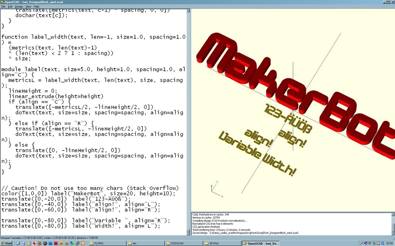Click the network monitors tray icon
Screen dimensions: 395x246
(366, 243)
